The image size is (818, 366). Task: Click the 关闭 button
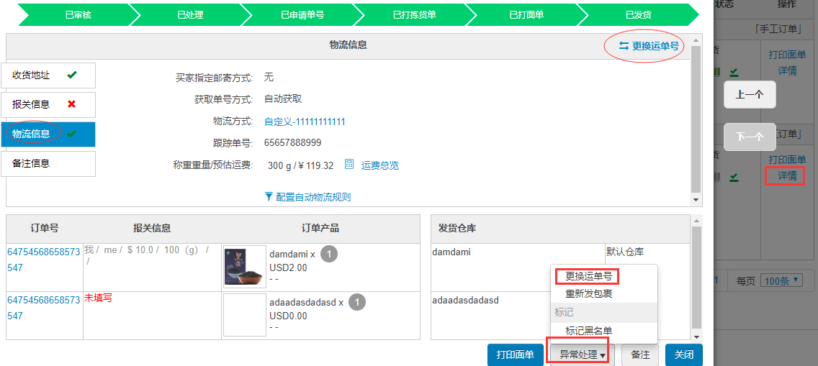tap(683, 355)
